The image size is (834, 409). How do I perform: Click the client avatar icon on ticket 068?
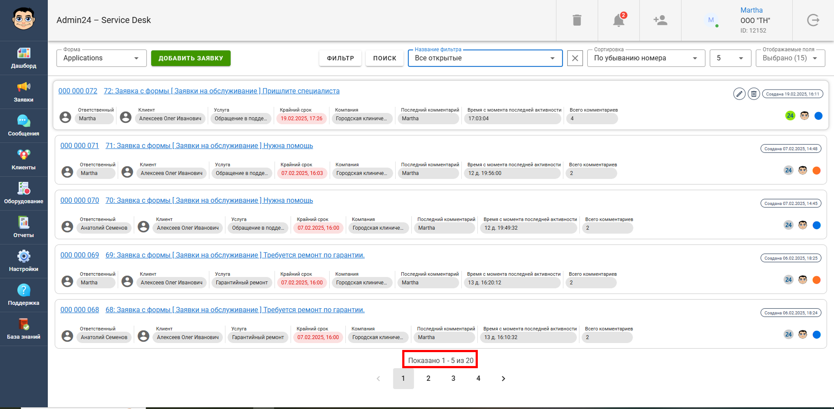pyautogui.click(x=143, y=336)
